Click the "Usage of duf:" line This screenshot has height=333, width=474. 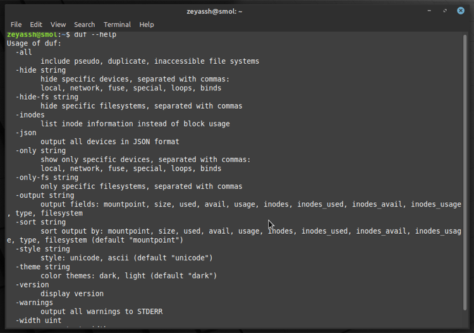34,43
